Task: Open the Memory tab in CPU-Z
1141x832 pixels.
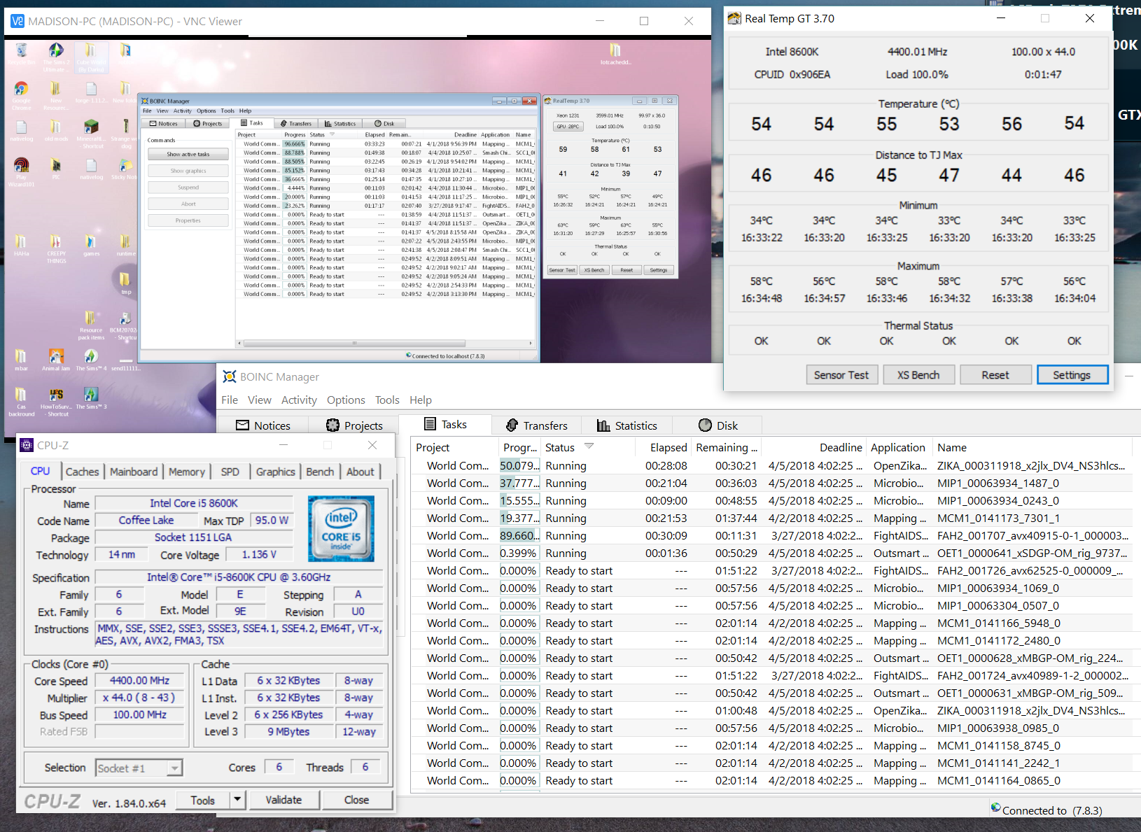Action: [187, 472]
